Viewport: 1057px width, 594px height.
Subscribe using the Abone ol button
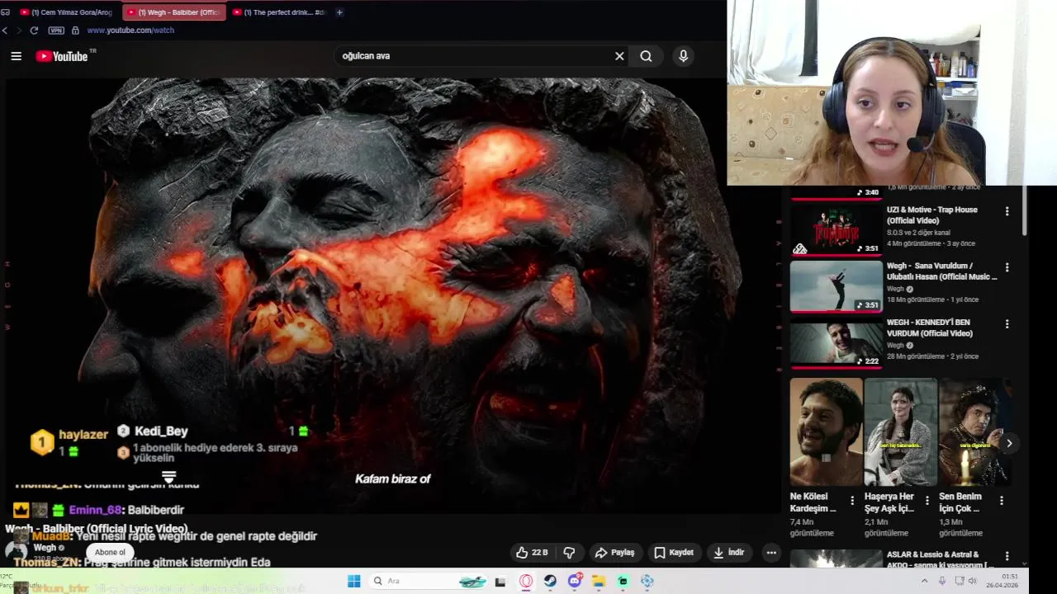(110, 553)
